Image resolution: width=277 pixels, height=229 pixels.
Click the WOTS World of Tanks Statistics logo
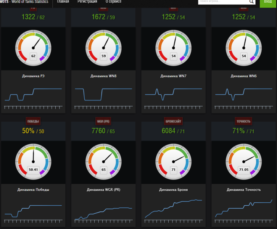[24, 2]
